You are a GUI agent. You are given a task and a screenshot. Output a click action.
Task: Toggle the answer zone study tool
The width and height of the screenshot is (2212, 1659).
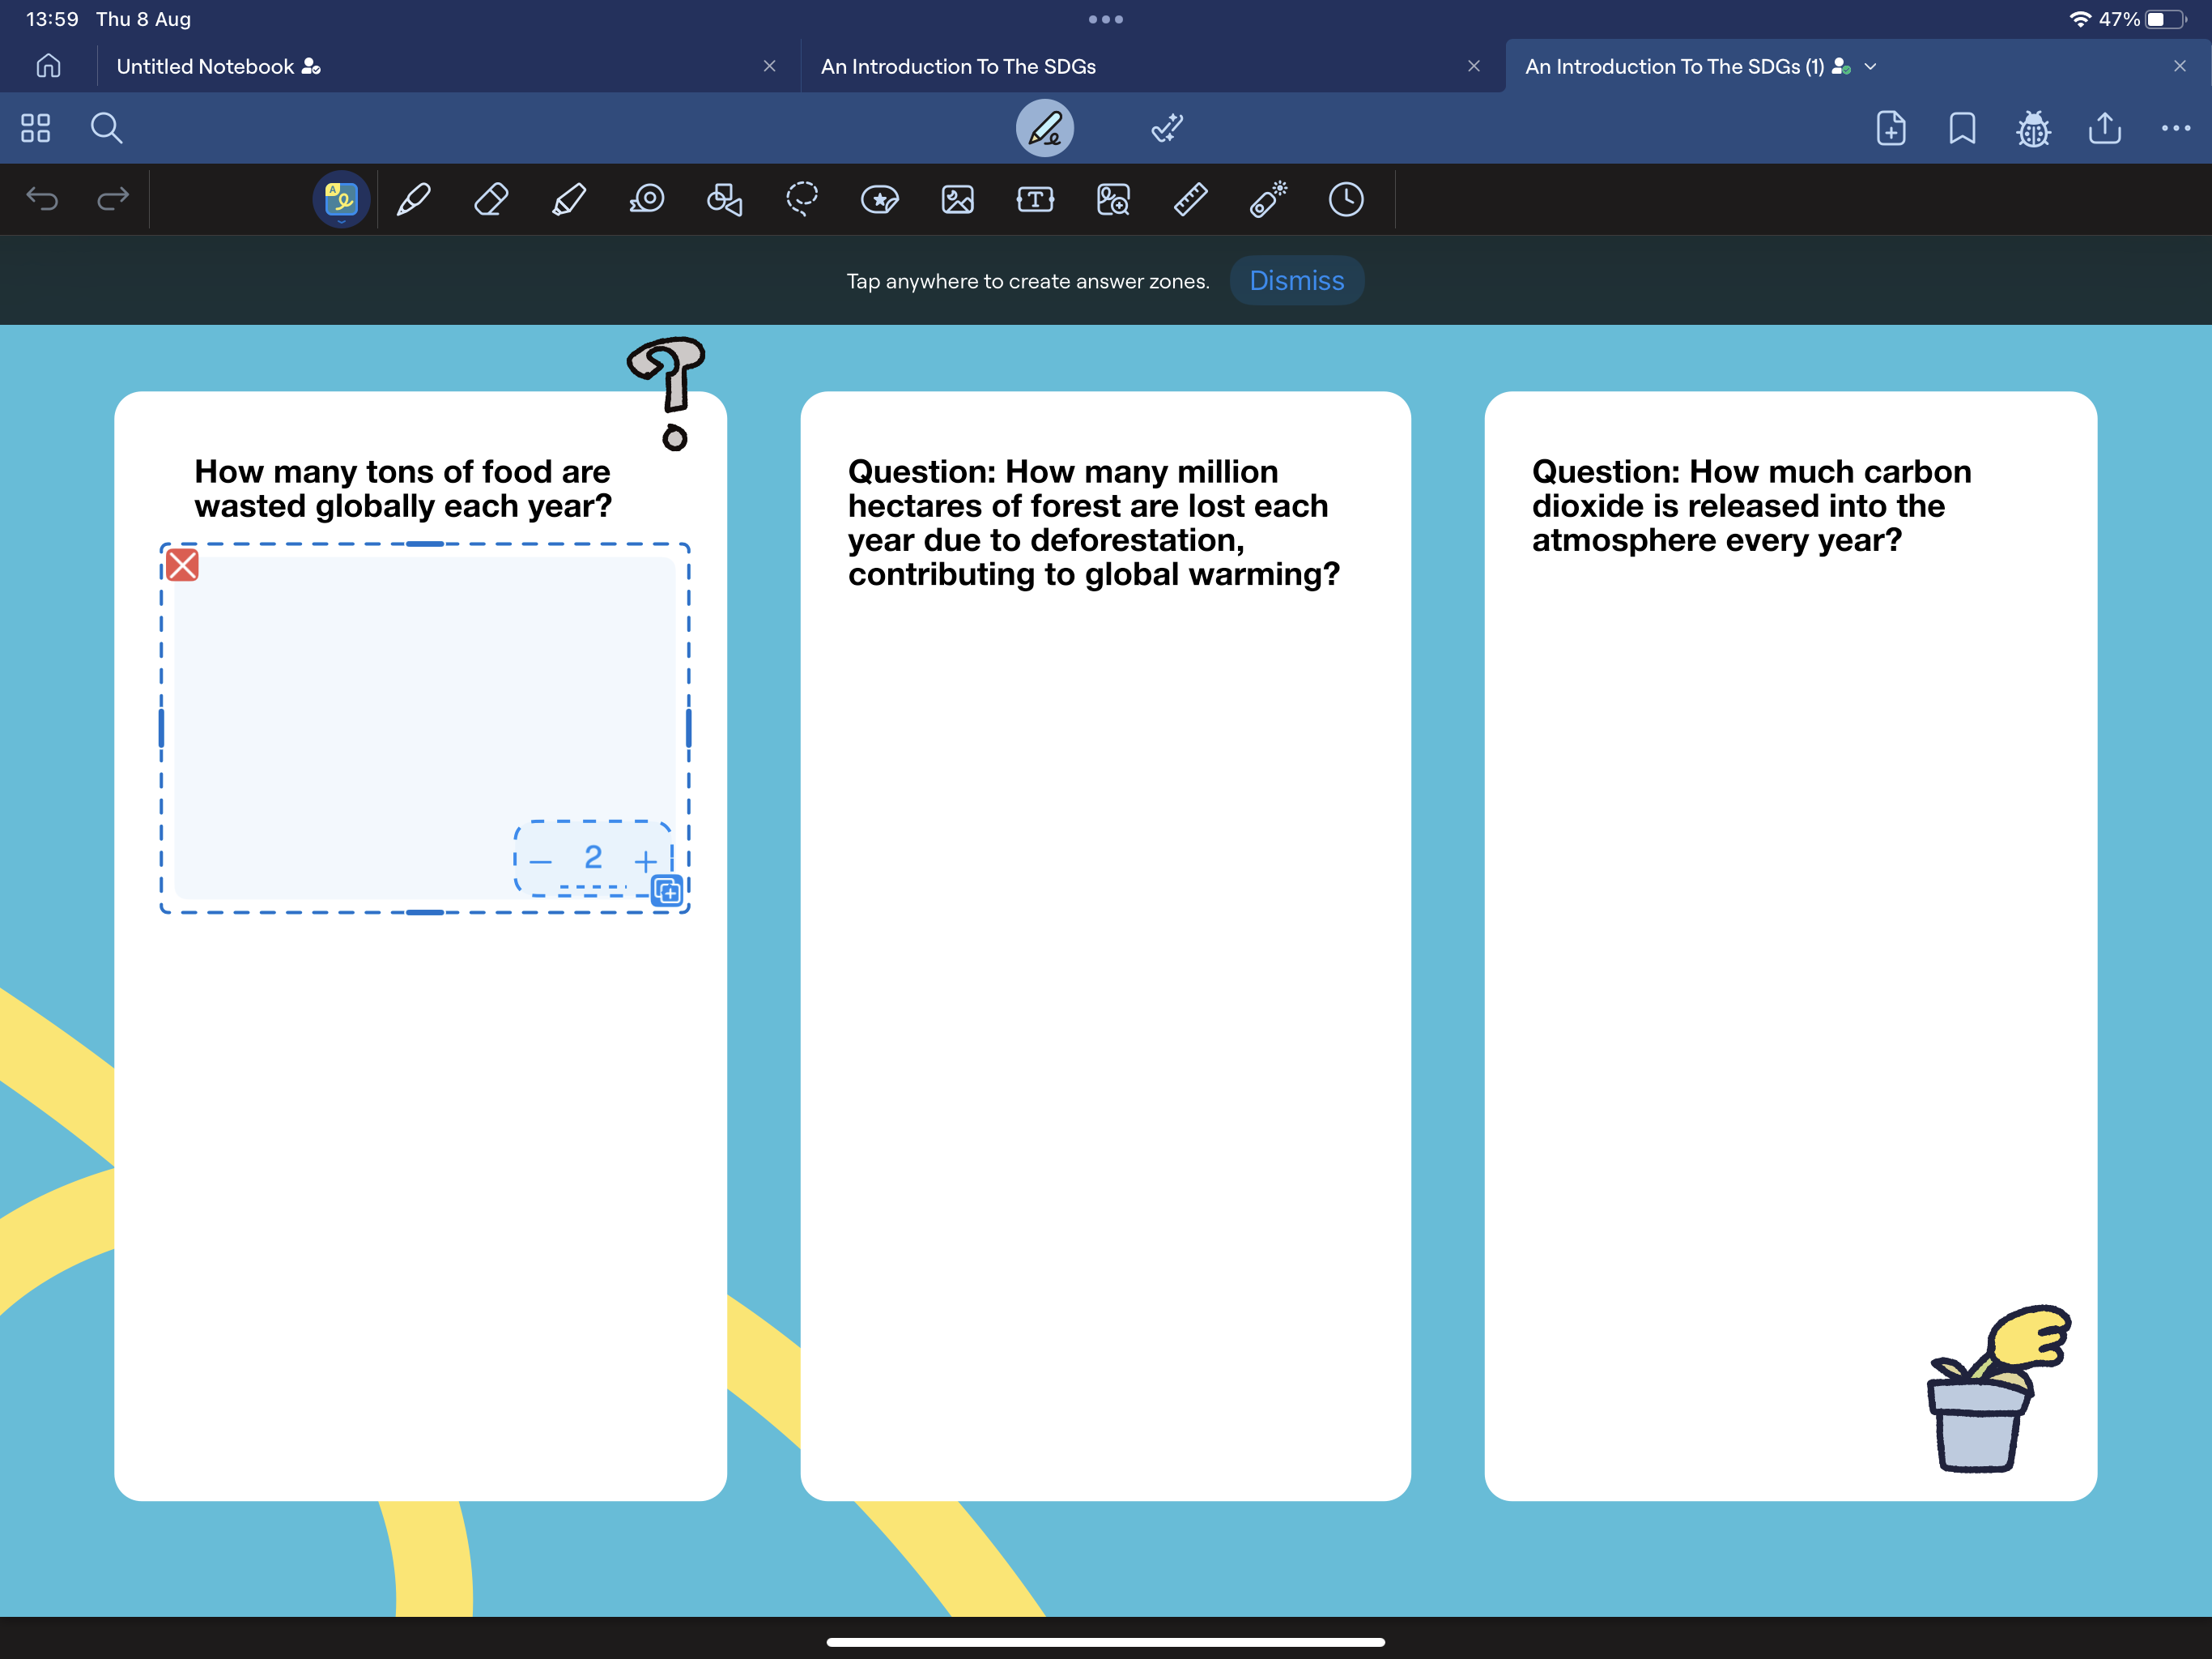(x=341, y=199)
